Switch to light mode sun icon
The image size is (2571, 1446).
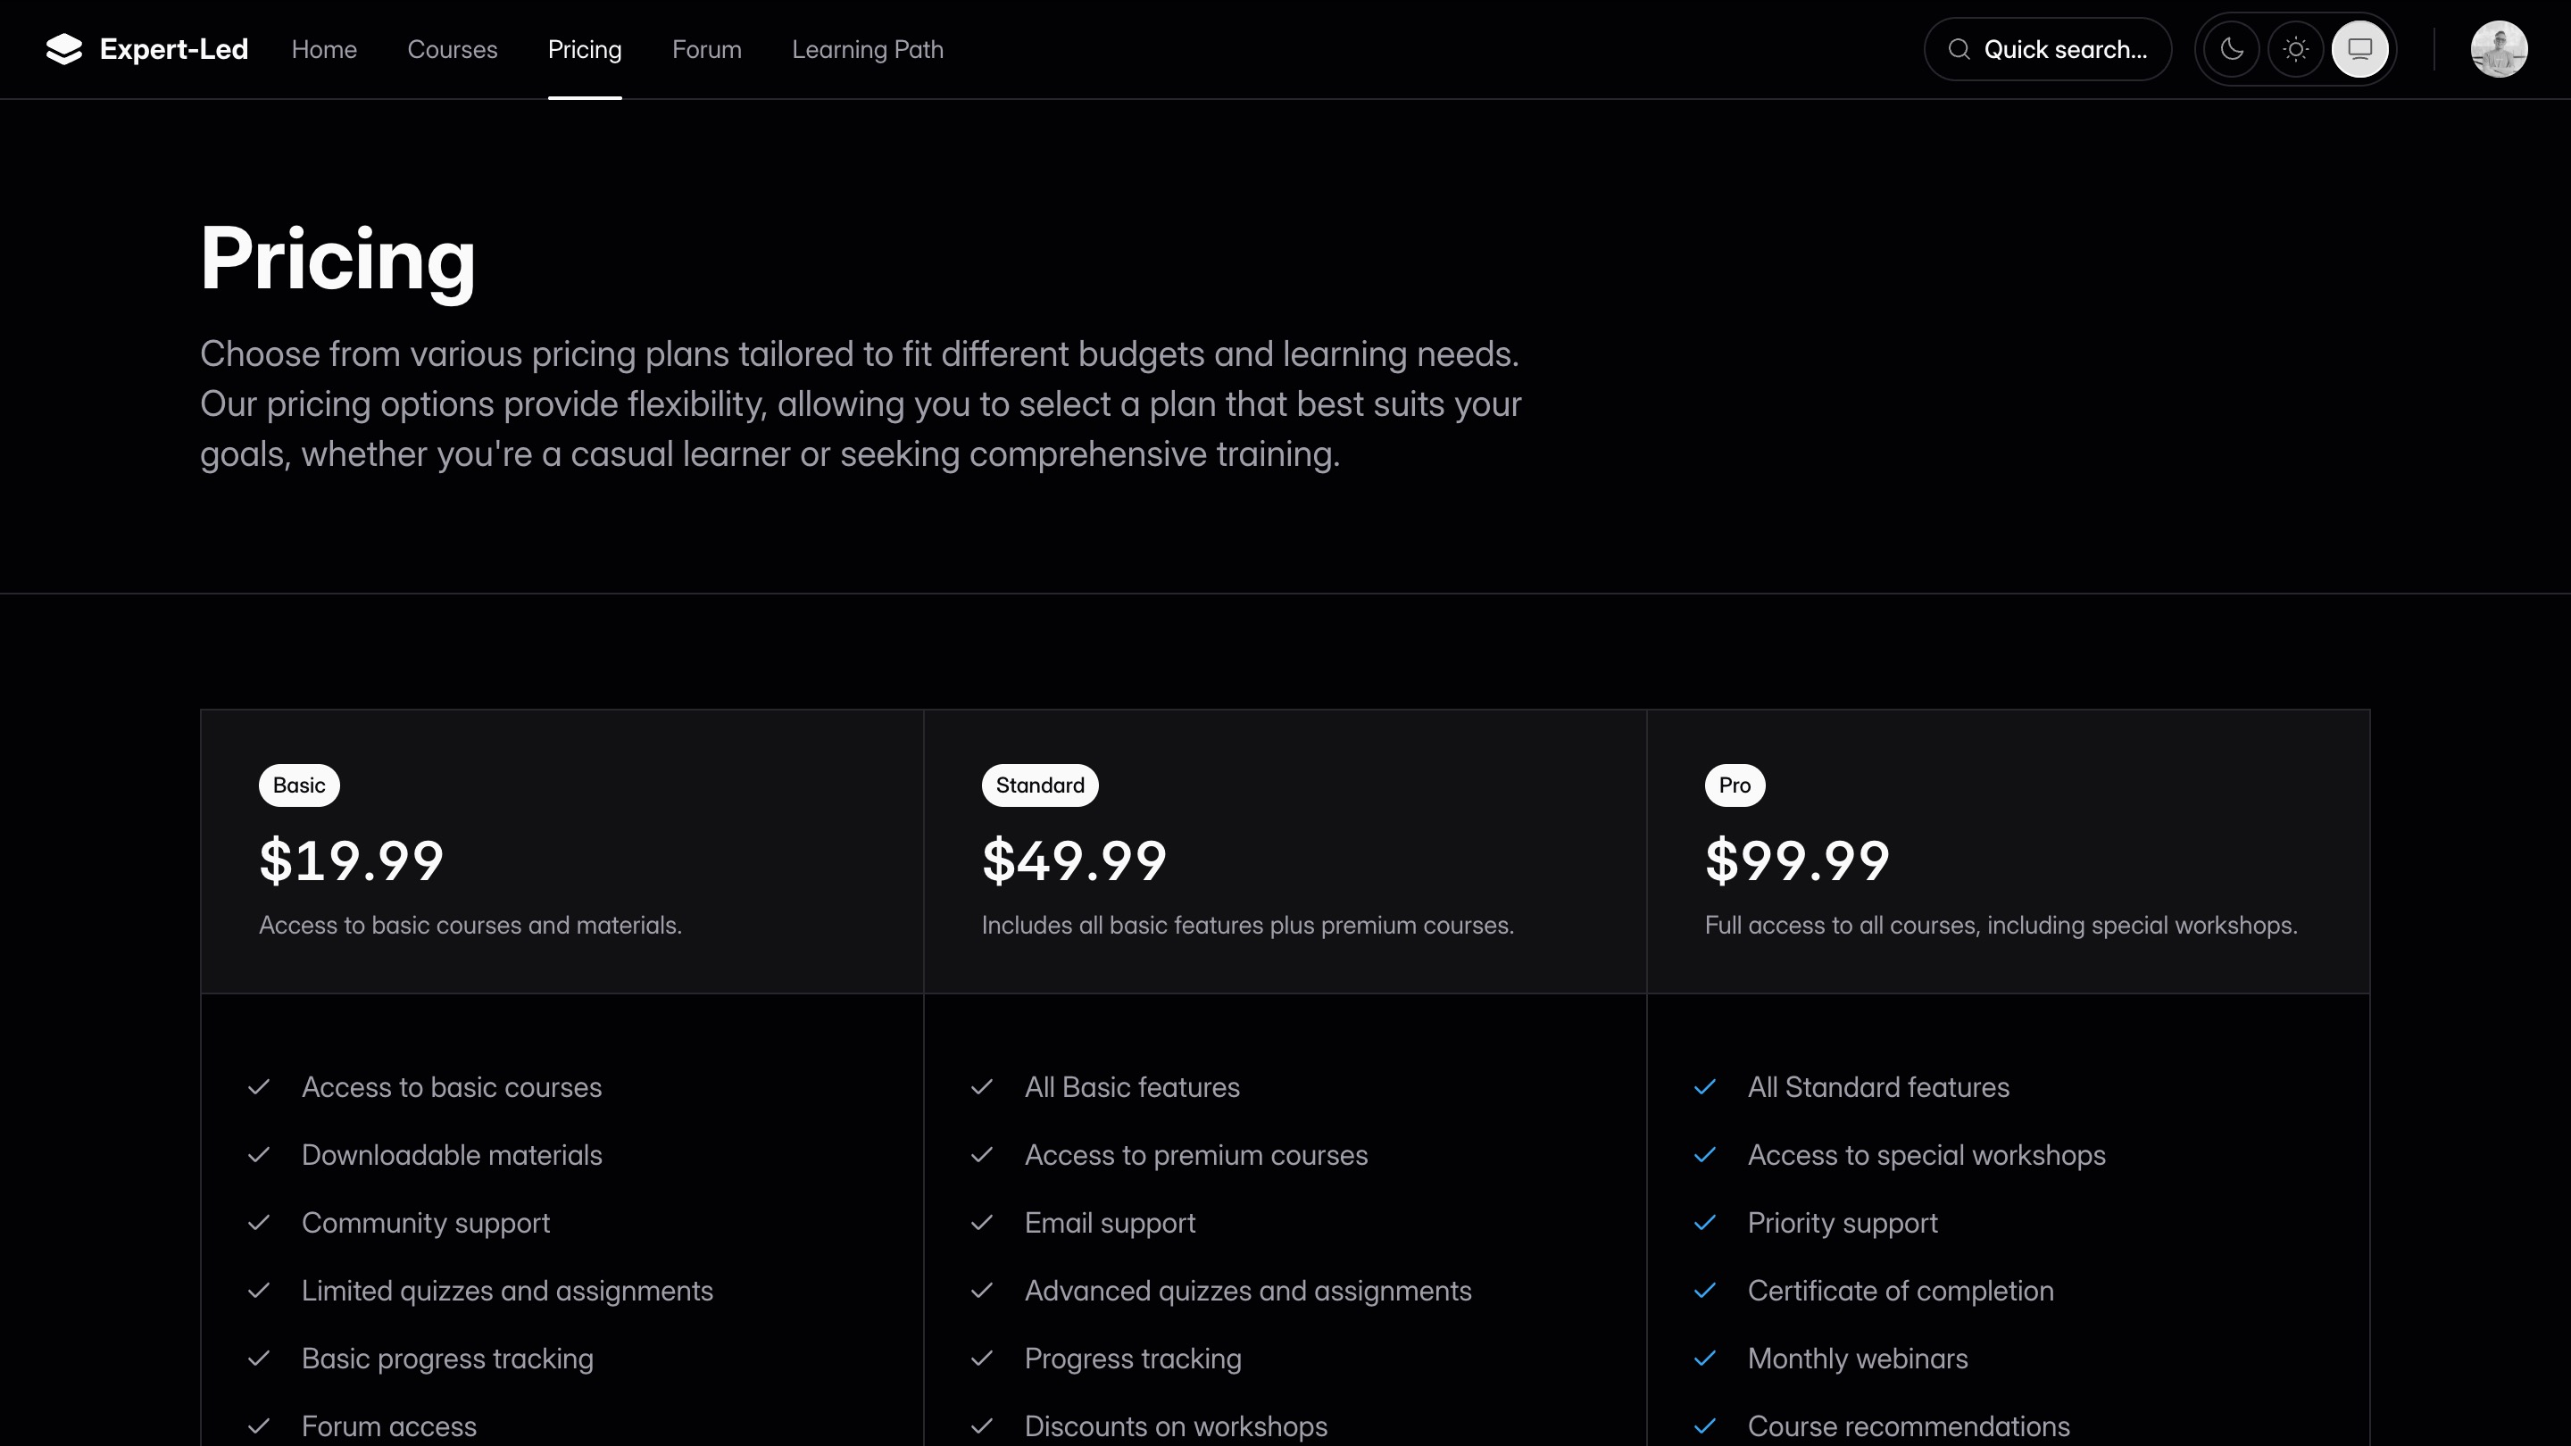coord(2295,49)
